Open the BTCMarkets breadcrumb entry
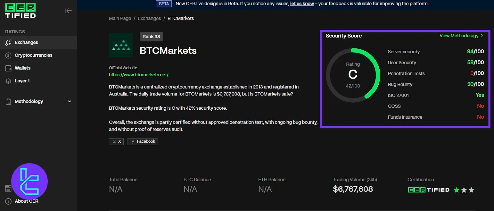This screenshot has width=494, height=211. coord(181,18)
